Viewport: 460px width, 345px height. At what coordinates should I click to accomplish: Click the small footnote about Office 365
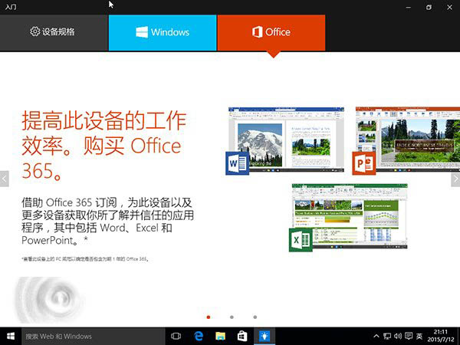pyautogui.click(x=85, y=259)
